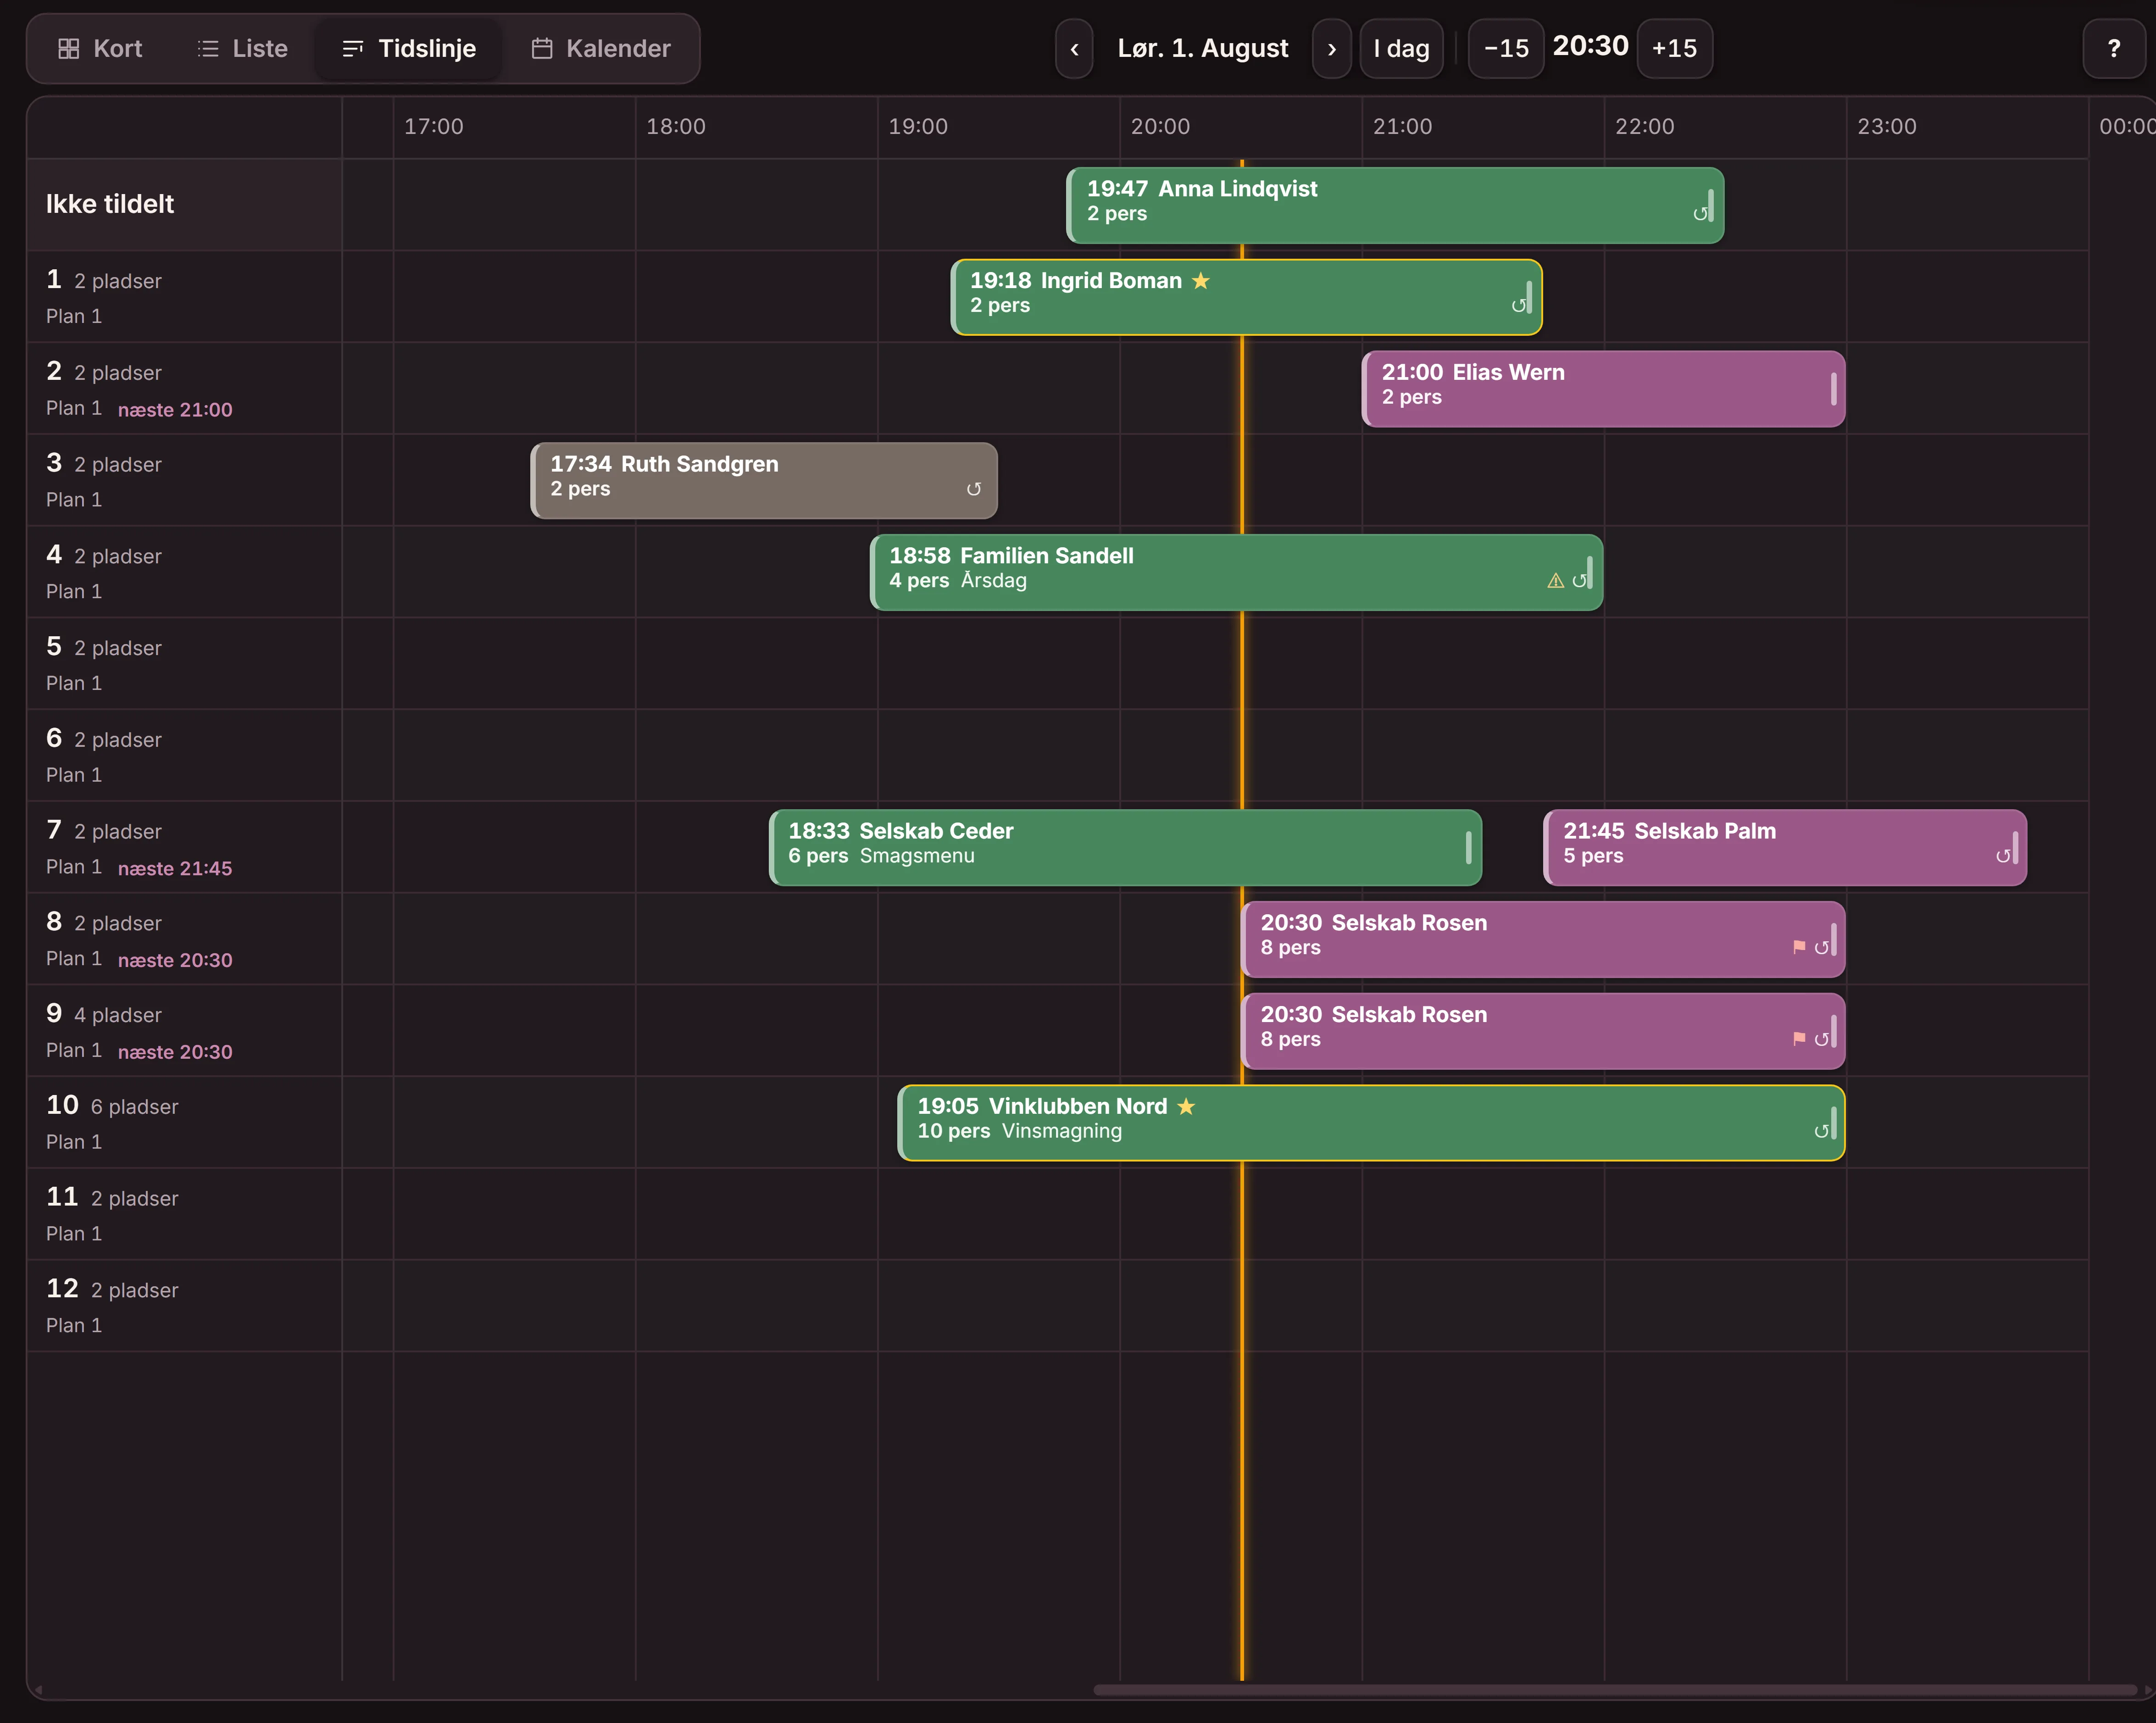Viewport: 2156px width, 1723px height.
Task: Open Anna Lindqvist 19:47 reservation
Action: 1394,205
